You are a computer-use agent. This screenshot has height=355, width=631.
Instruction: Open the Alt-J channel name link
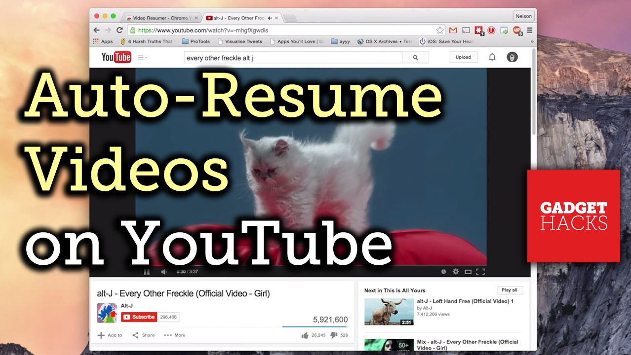pos(127,306)
